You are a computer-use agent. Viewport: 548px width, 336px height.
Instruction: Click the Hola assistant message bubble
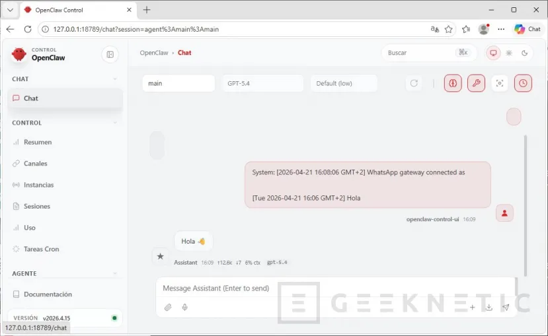coord(193,241)
